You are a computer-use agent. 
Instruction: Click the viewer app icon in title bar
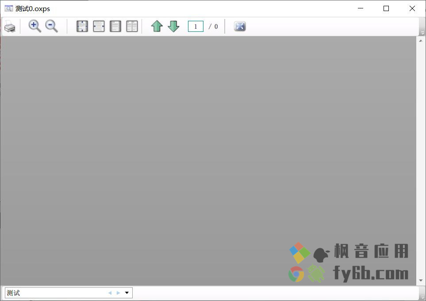(x=8, y=8)
